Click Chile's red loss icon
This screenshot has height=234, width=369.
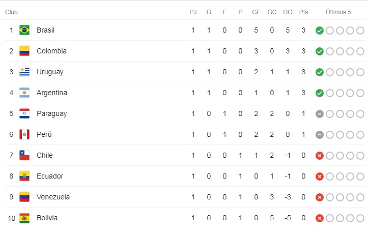pyautogui.click(x=319, y=156)
